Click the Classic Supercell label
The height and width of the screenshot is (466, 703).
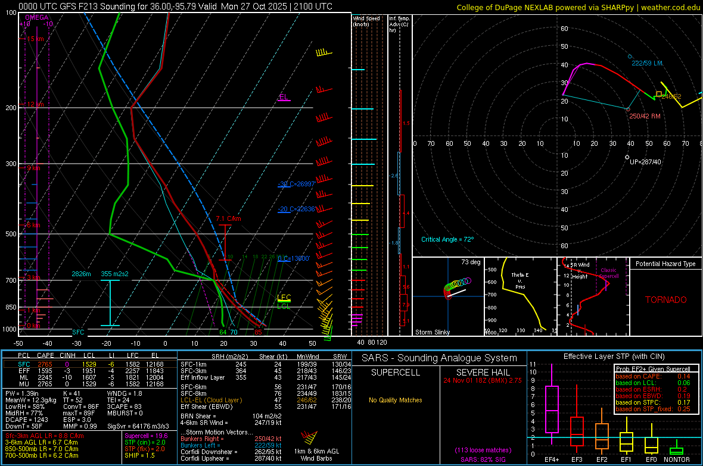click(x=608, y=273)
